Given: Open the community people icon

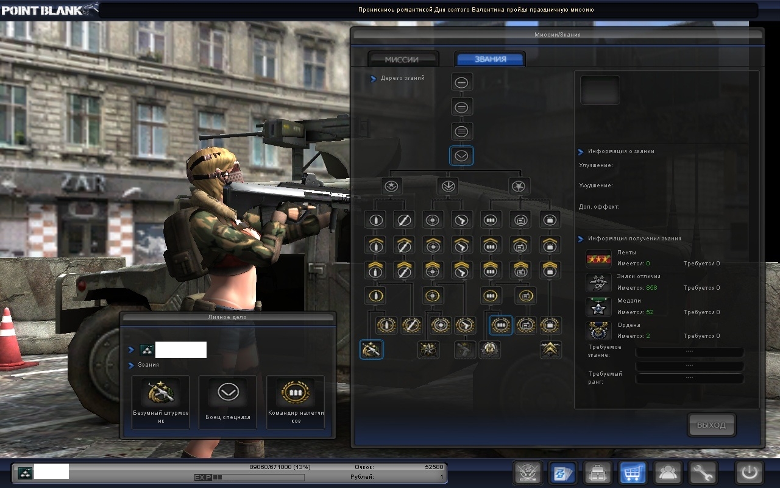Looking at the screenshot, I should [667, 473].
